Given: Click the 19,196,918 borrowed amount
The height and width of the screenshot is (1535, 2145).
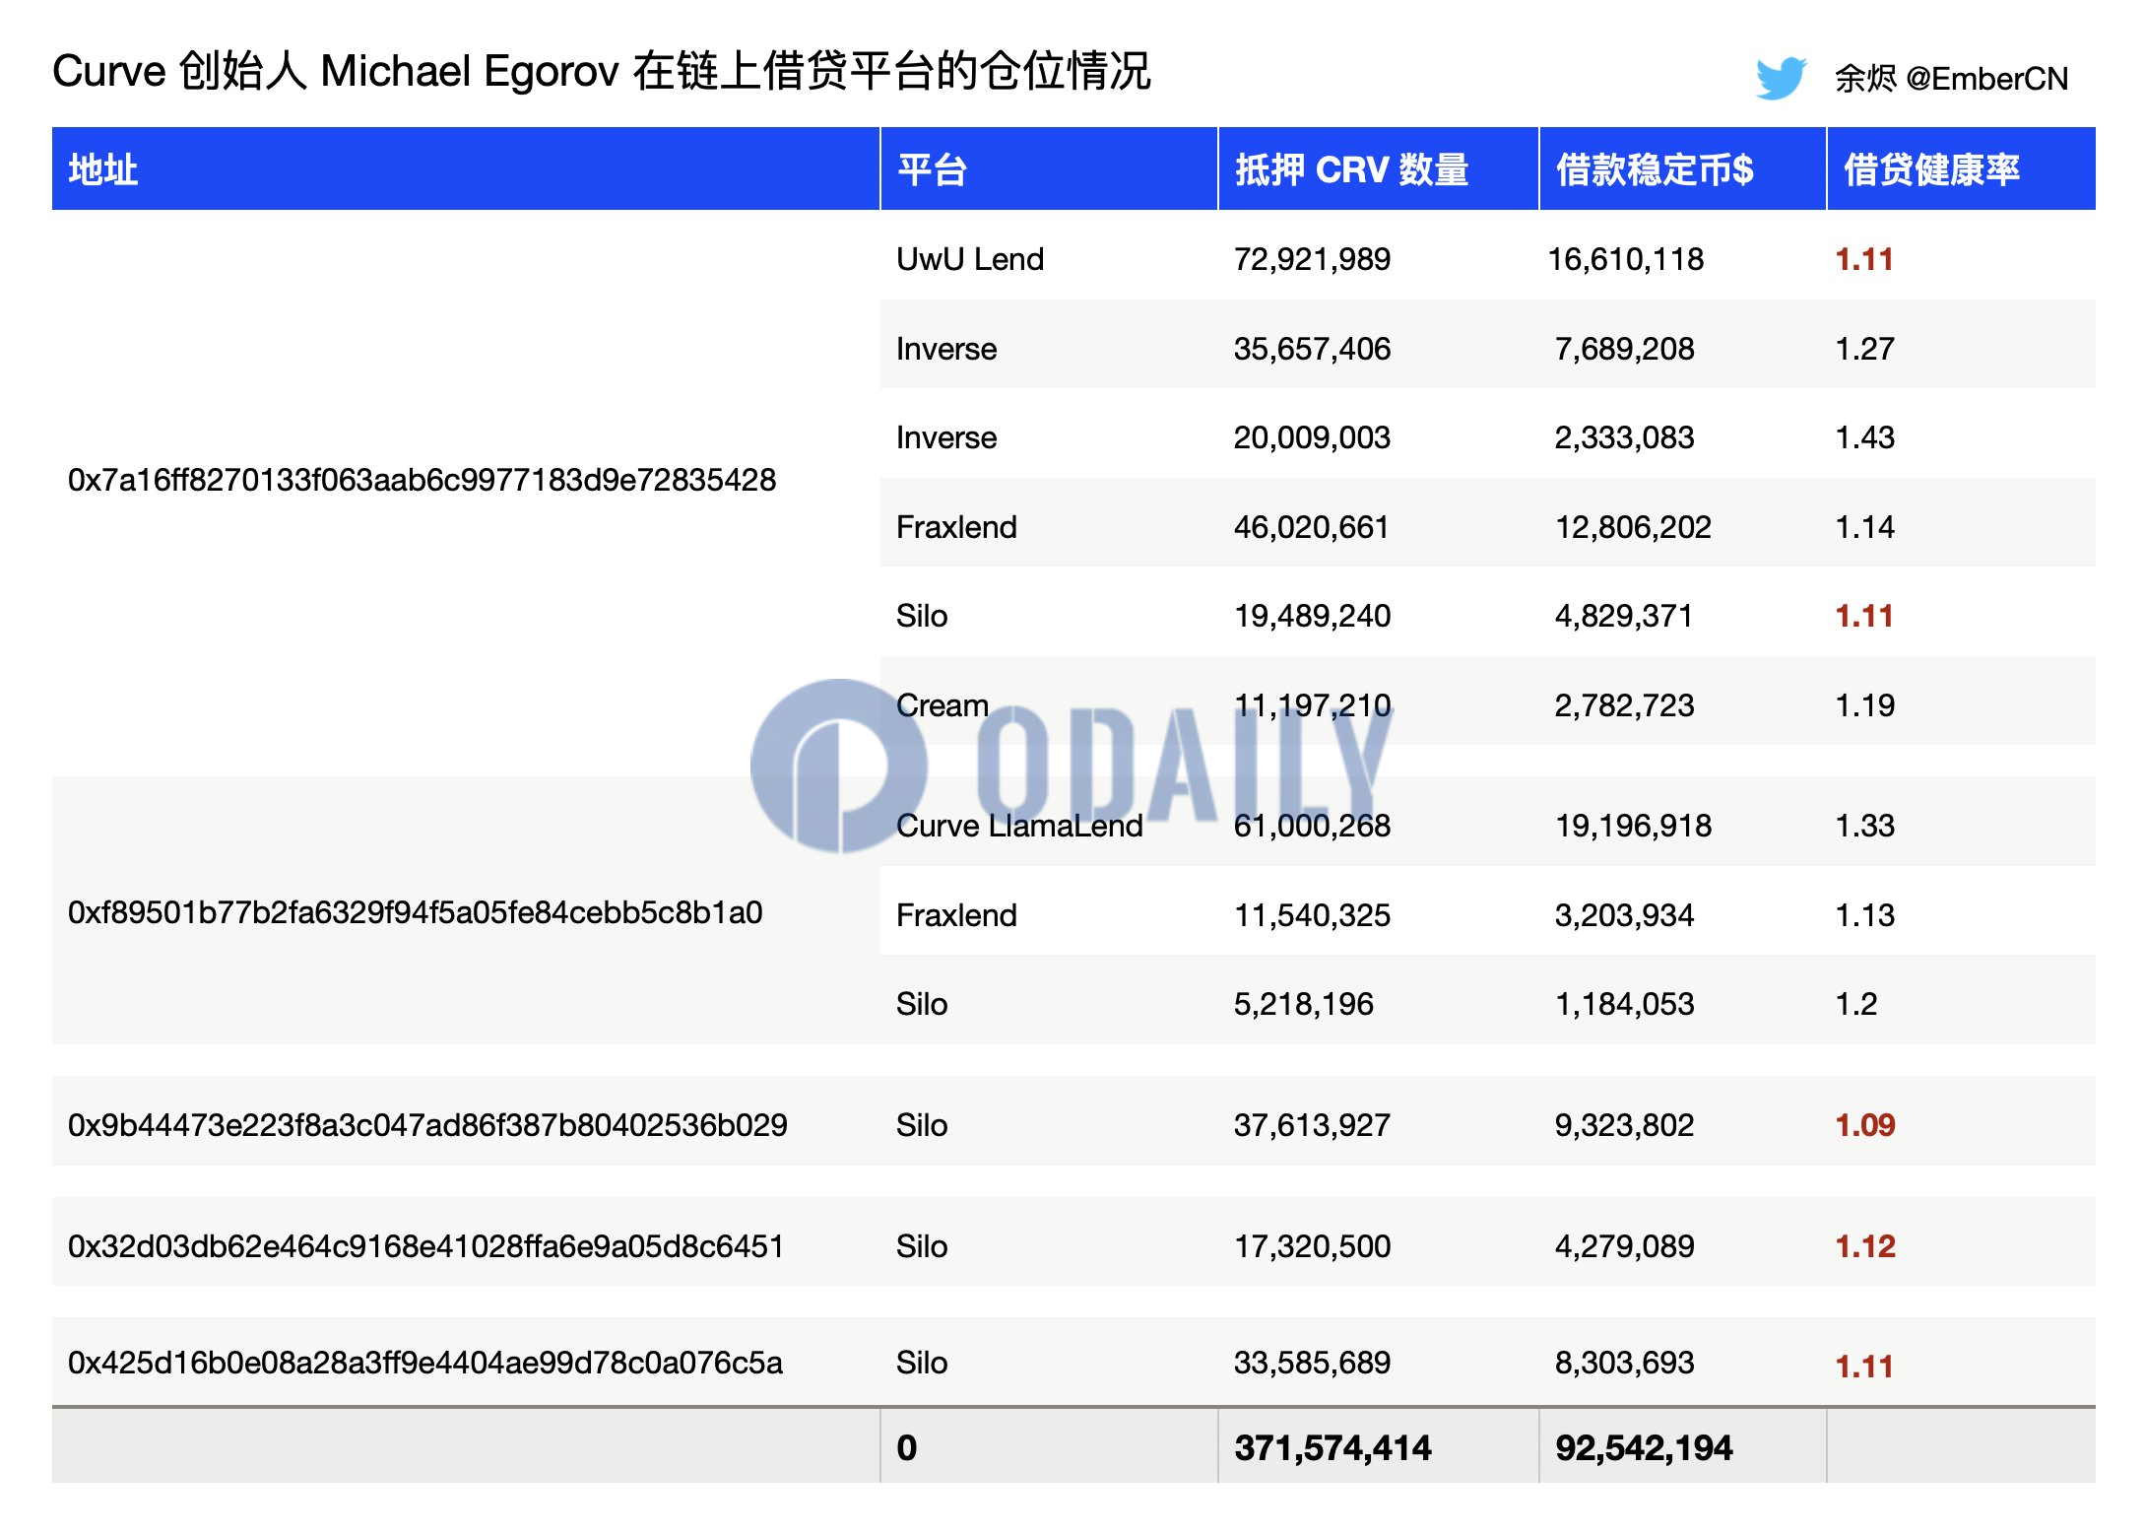Looking at the screenshot, I should click(1633, 826).
